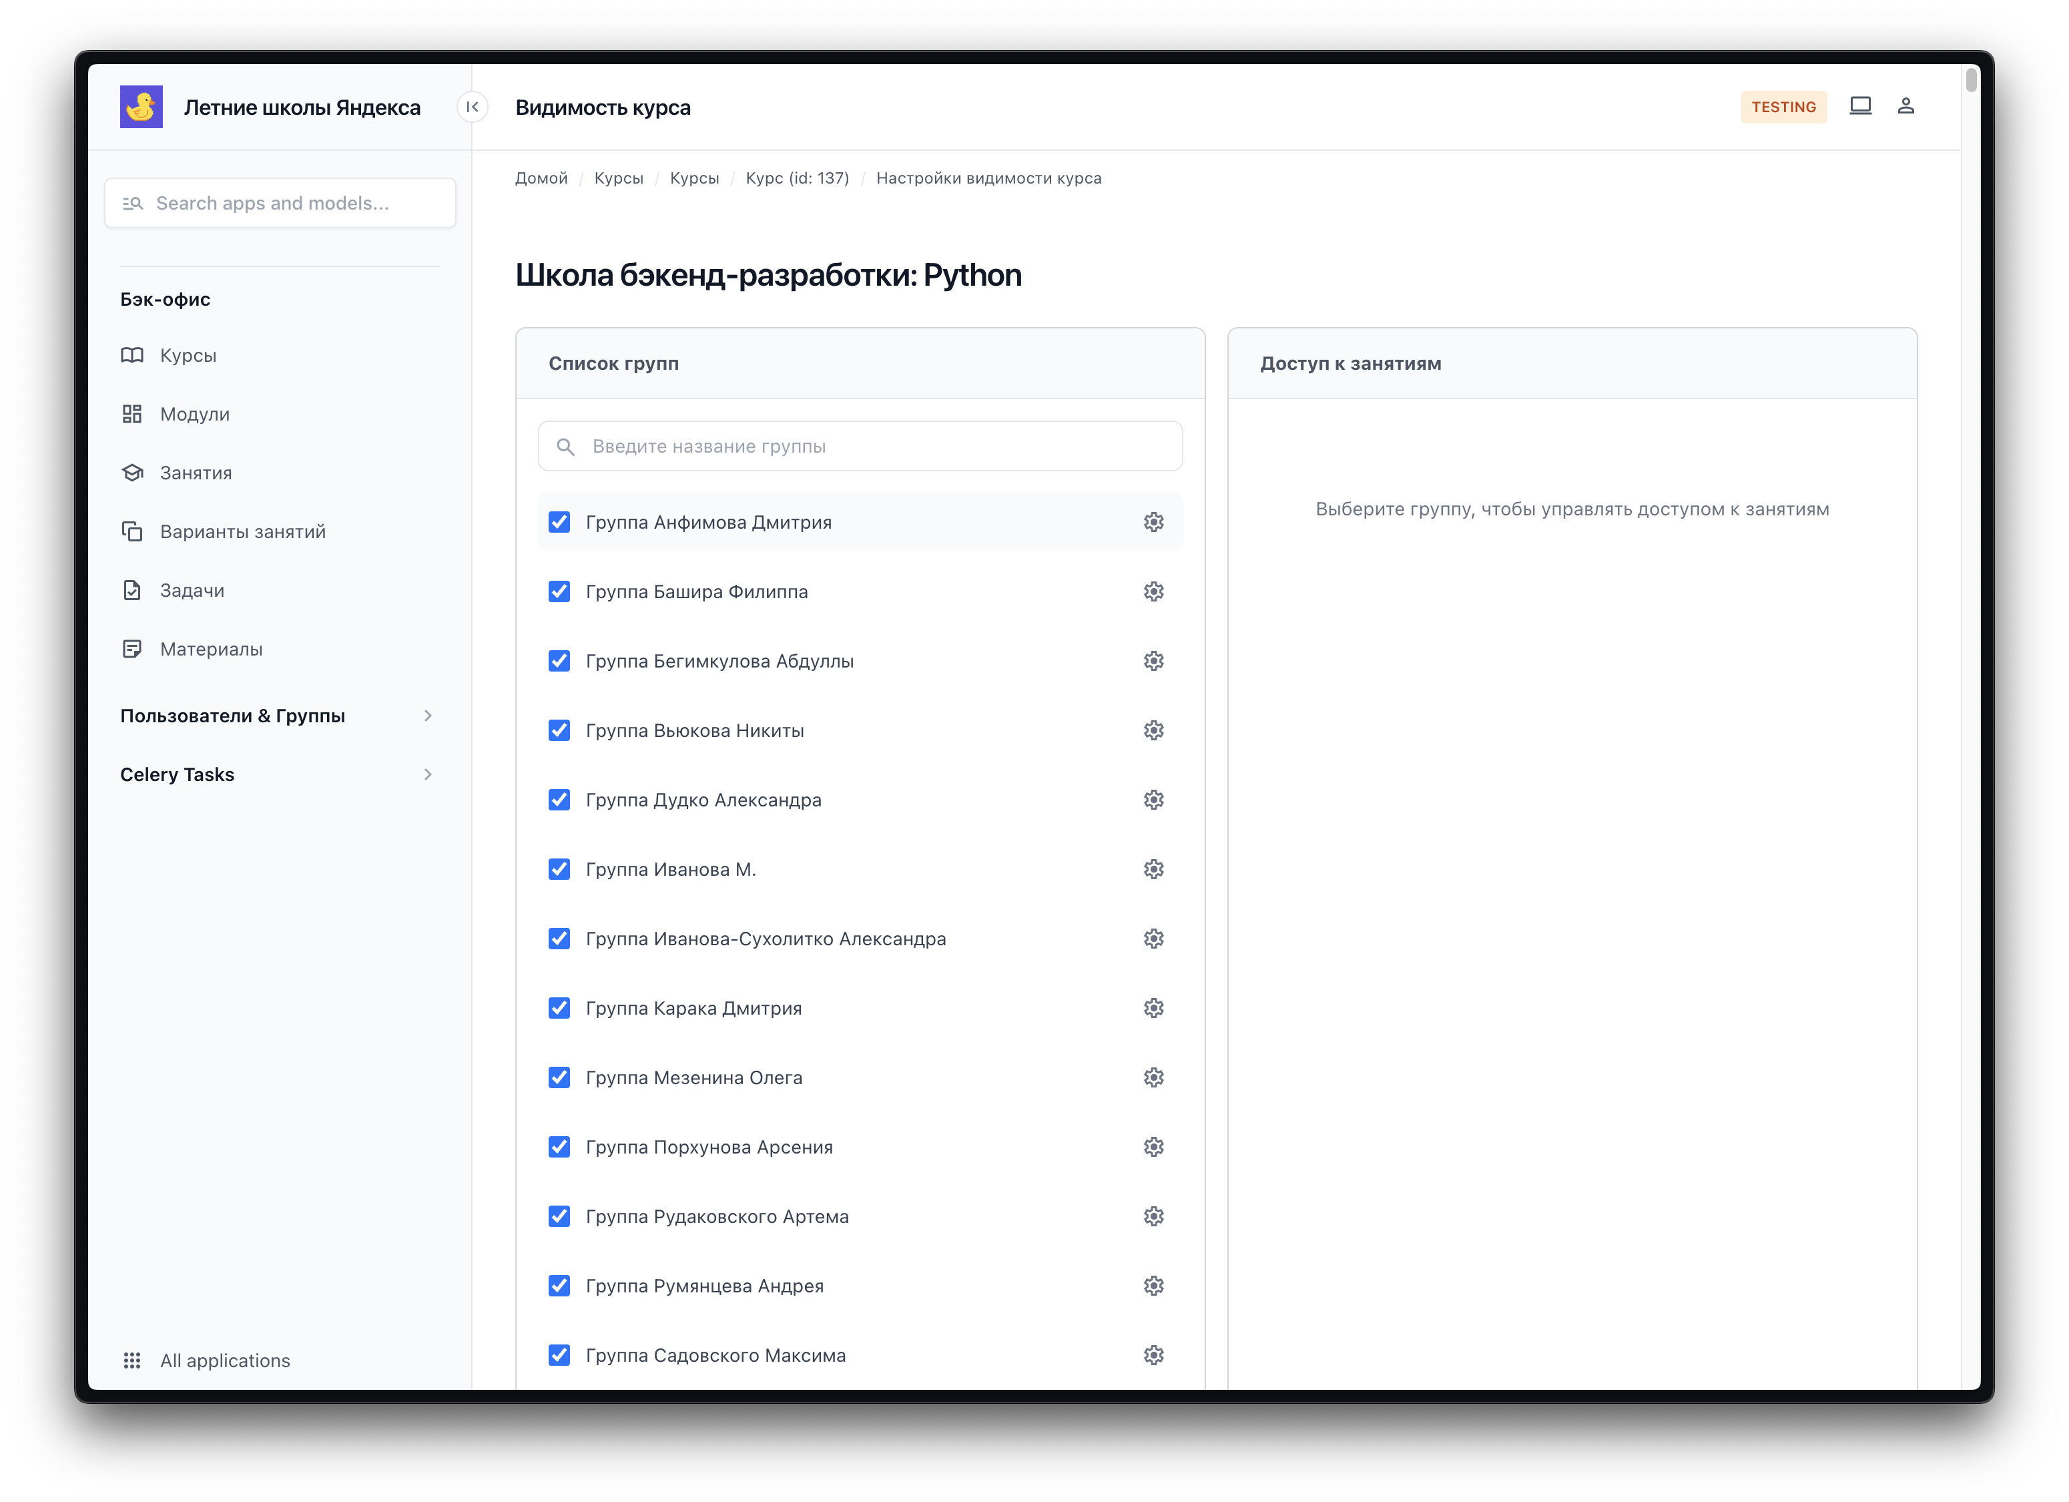
Task: Select the Группа Мезенина Олега row label
Action: pos(694,1077)
